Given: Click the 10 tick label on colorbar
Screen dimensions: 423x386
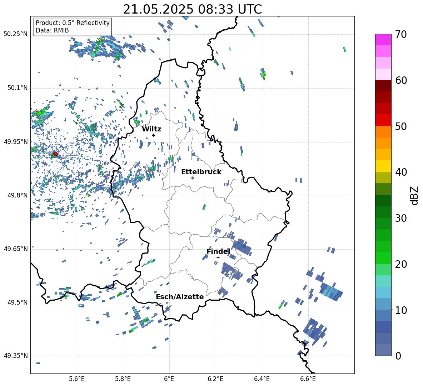Looking at the screenshot, I should point(401,310).
